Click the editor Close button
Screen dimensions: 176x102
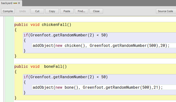pyautogui.click(x=96, y=11)
